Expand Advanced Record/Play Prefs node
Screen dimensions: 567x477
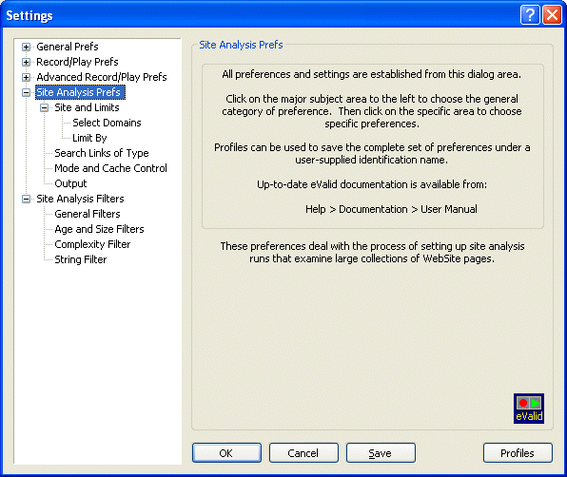(x=26, y=77)
